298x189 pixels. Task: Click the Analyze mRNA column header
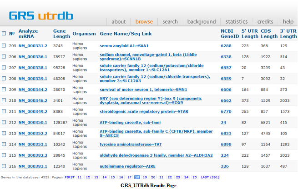coord(28,33)
